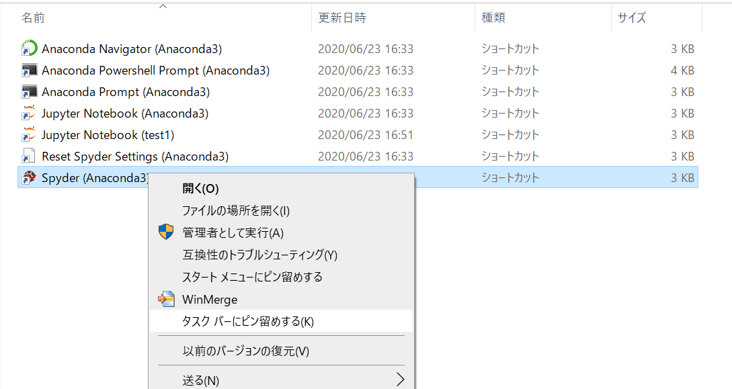Click the Anaconda Prompt (Anaconda3) terminal icon
Image resolution: width=732 pixels, height=389 pixels.
pos(29,92)
